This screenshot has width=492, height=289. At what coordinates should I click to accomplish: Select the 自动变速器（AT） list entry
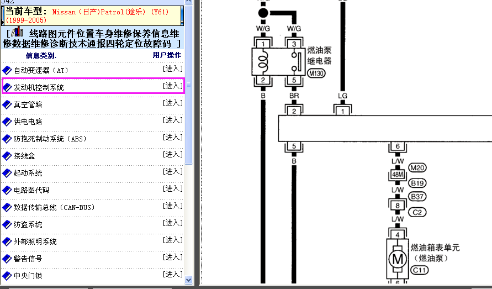41,70
